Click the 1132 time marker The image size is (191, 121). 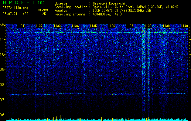(x=39, y=26)
